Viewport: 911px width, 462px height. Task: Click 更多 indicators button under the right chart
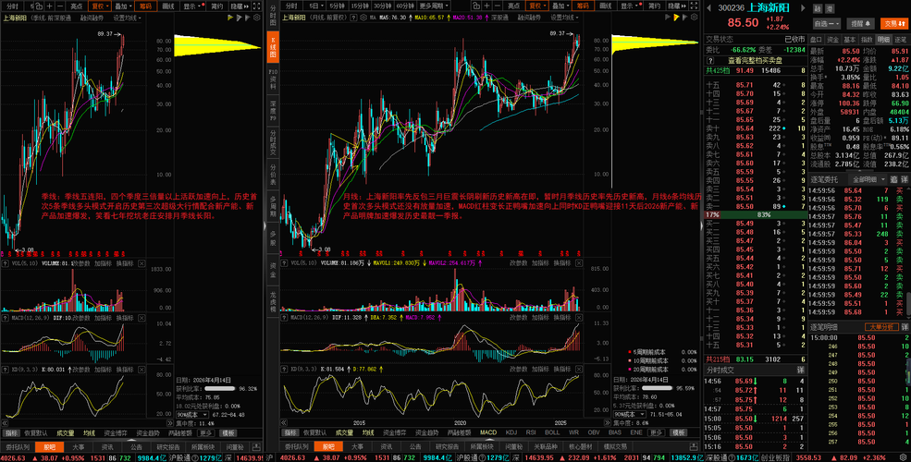(657, 432)
